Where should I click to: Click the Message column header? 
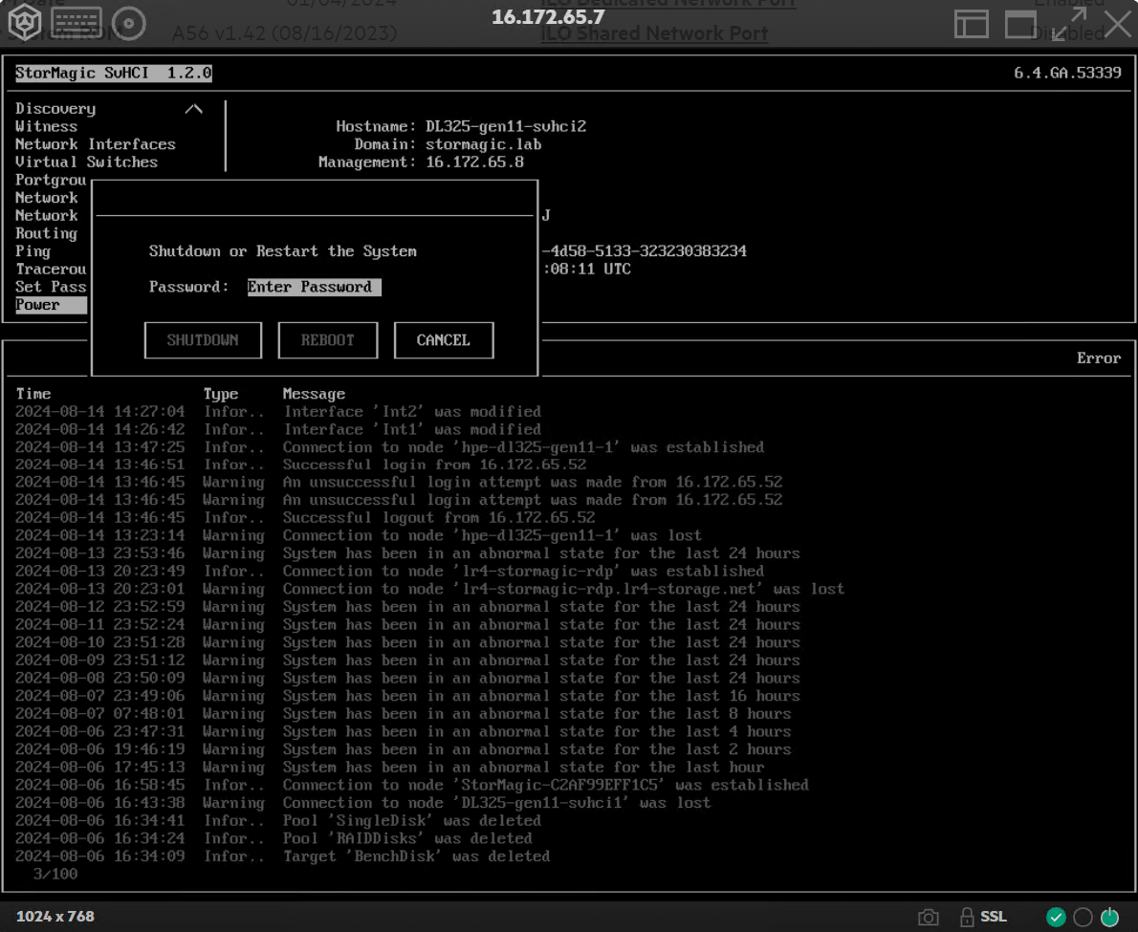pos(314,394)
